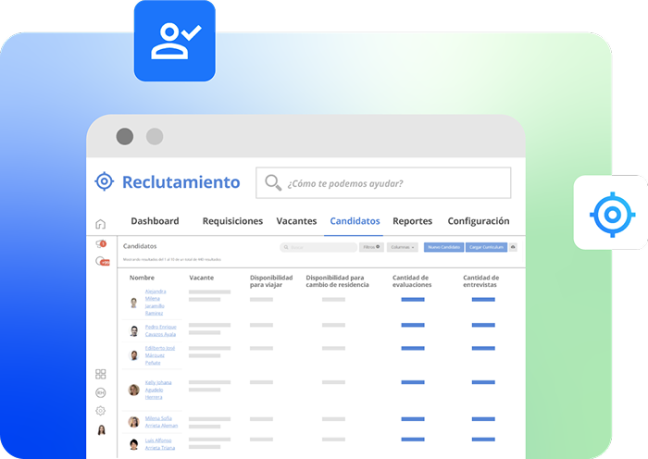
Task: Open Milena Sofía Arrieta Aleman candidate link
Action: coord(162,422)
